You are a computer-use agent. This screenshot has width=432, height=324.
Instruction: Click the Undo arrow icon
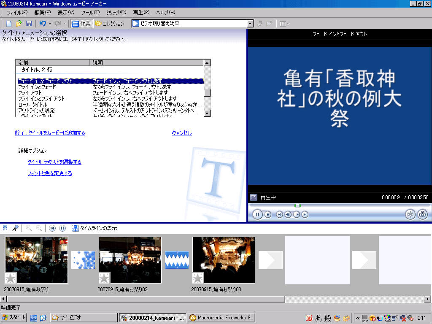(43, 24)
